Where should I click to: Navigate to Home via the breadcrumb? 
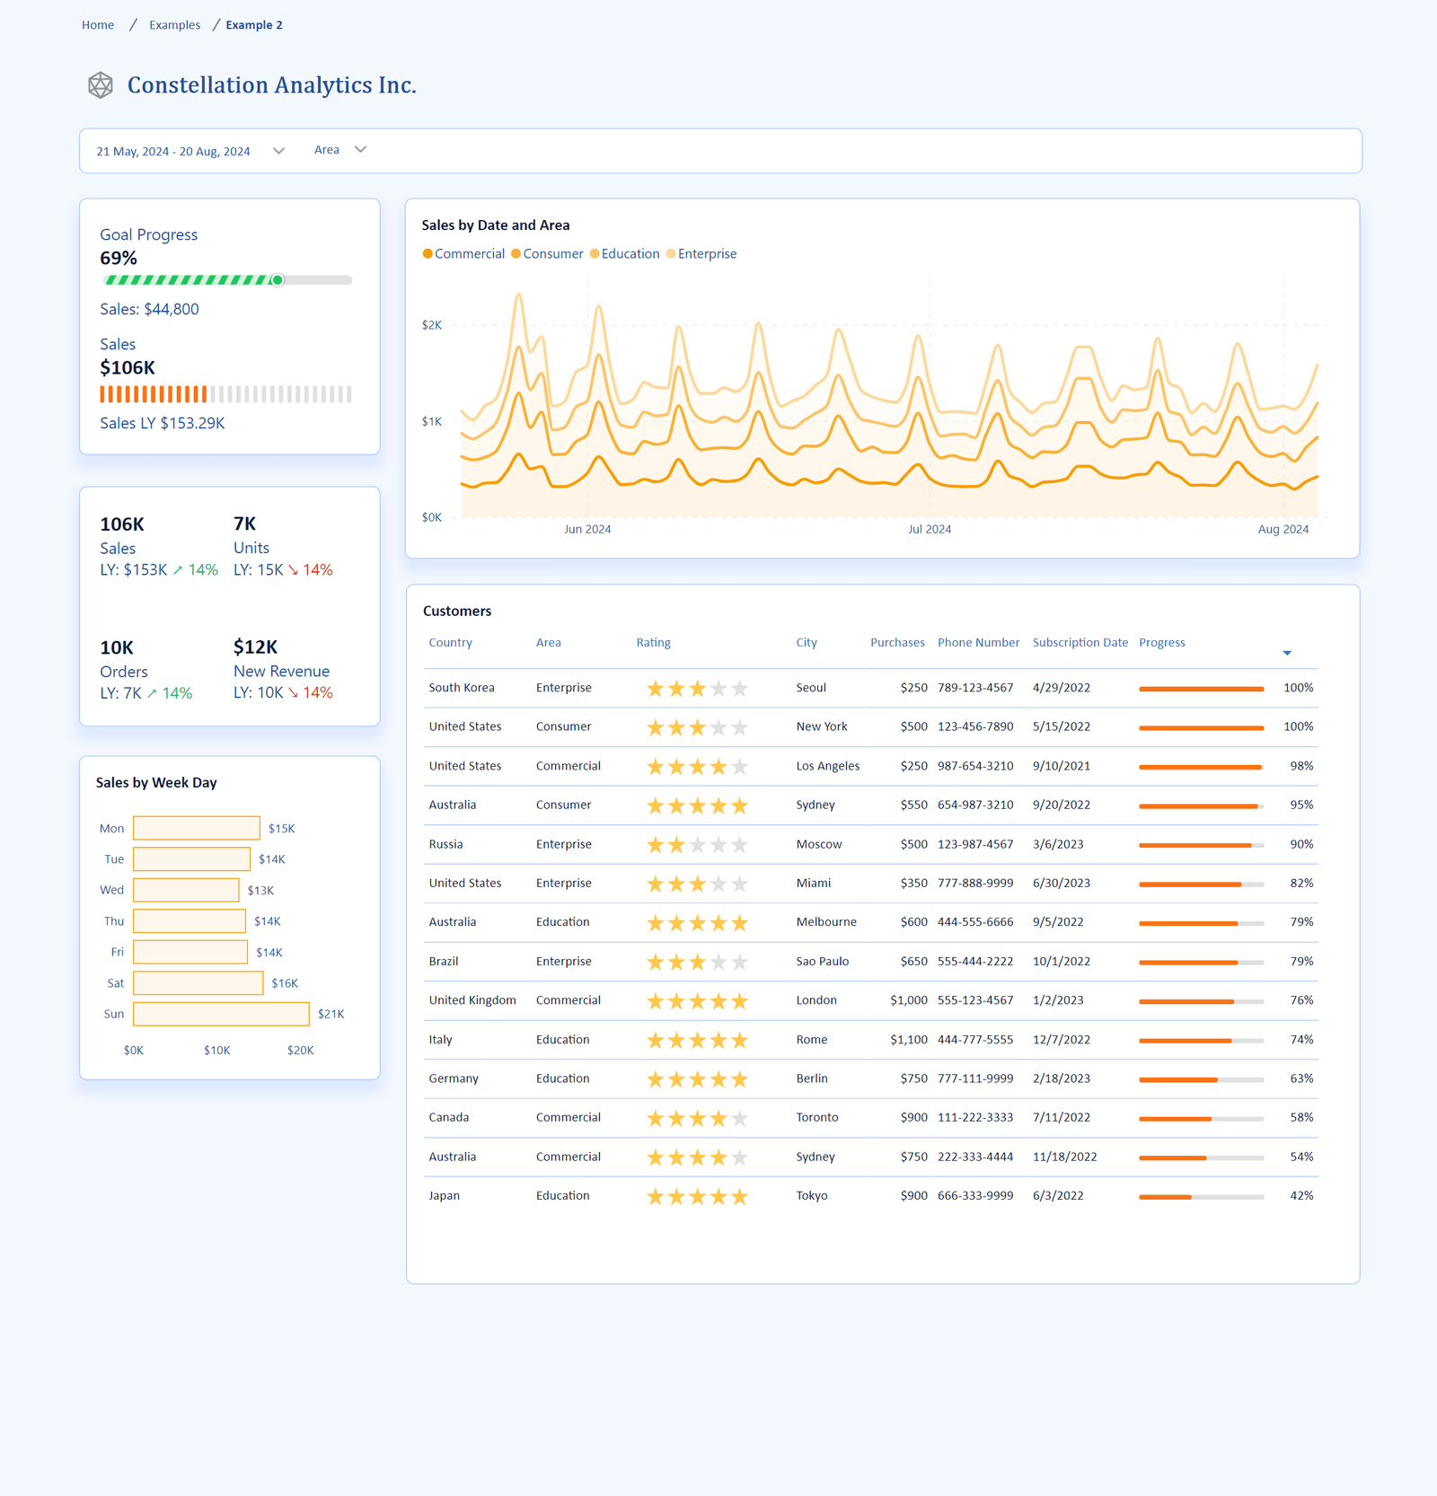point(97,24)
